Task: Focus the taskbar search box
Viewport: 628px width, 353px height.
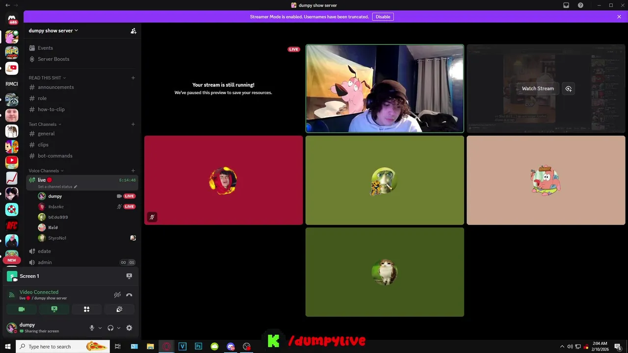Action: pyautogui.click(x=63, y=347)
